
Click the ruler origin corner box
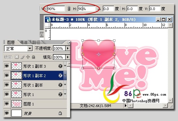(48, 25)
